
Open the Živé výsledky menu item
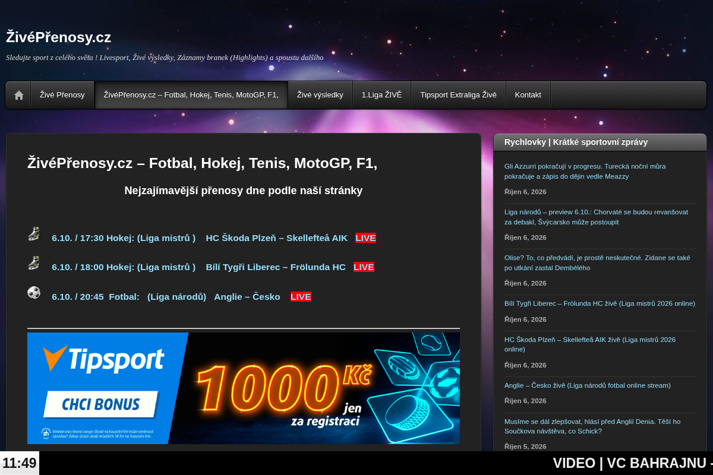tap(320, 95)
